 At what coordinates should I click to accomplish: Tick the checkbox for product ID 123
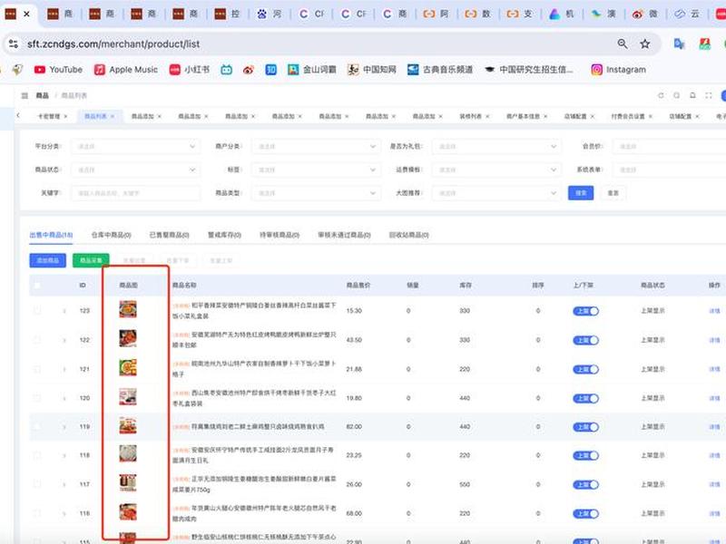tap(37, 310)
